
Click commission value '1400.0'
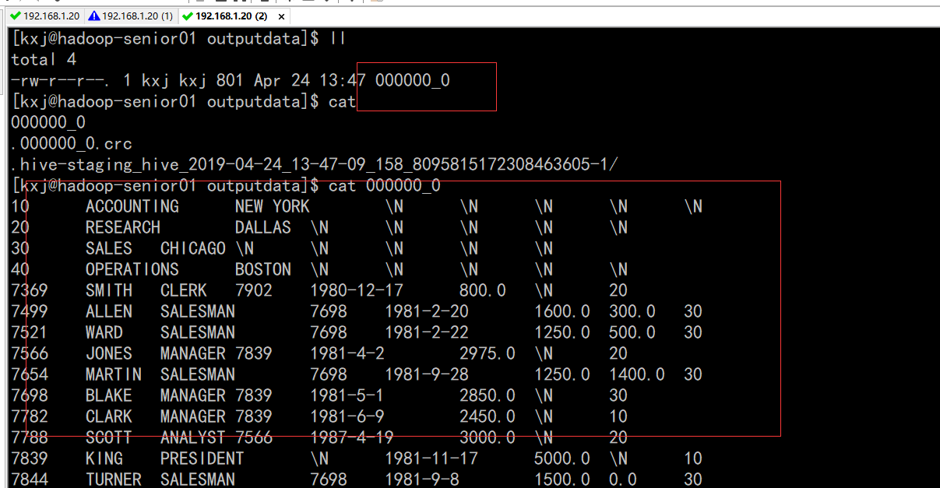pos(637,374)
